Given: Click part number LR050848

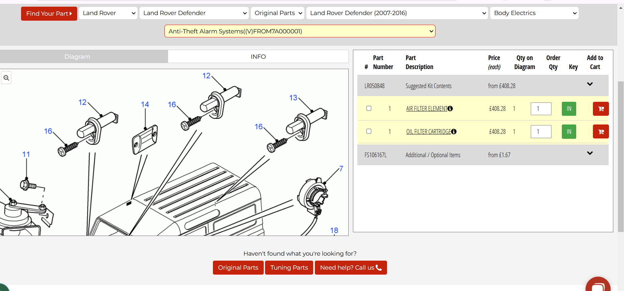Looking at the screenshot, I should click(x=374, y=86).
